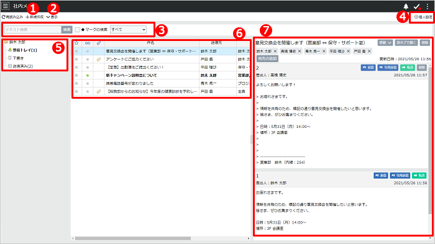Screen dimensions: 435x244
Task: Open the 【至急】出勤簿をご提出ください mail
Action: 135,68
